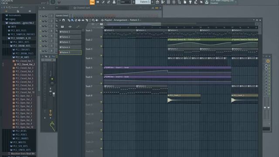Select the first Pattern 4 clip on Track 7
279x157 pixels.
click(120, 89)
